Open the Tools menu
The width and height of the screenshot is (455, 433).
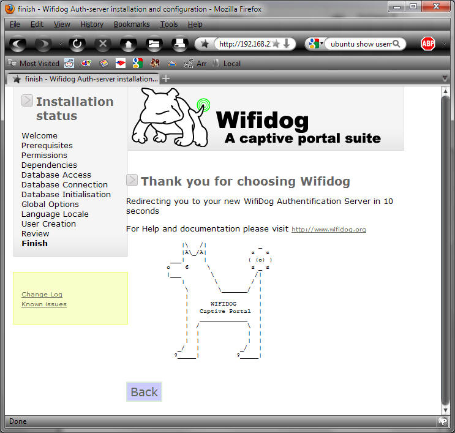tap(169, 24)
